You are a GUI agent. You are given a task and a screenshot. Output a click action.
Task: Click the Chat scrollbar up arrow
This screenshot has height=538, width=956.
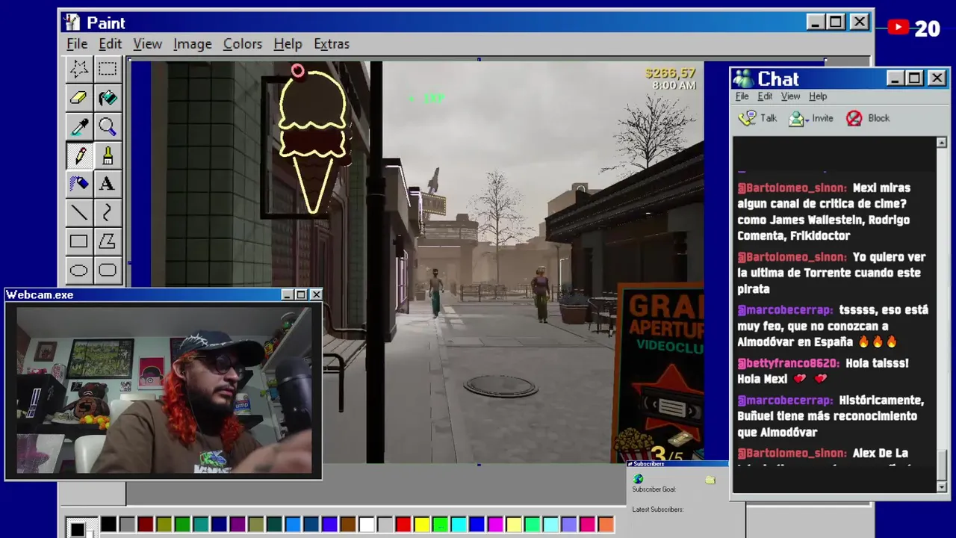pos(941,143)
